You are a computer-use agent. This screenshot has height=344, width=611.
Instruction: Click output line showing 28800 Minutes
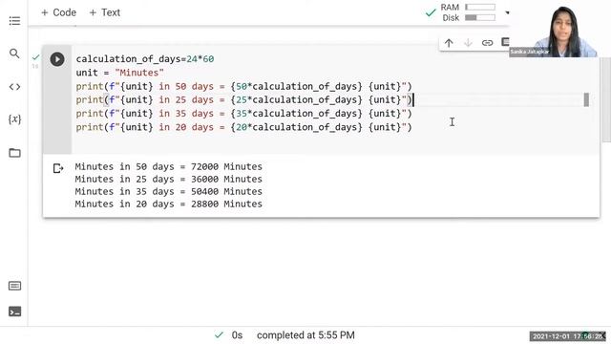169,204
